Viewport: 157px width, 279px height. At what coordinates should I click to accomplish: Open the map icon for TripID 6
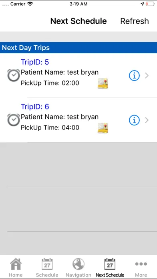click(x=103, y=128)
